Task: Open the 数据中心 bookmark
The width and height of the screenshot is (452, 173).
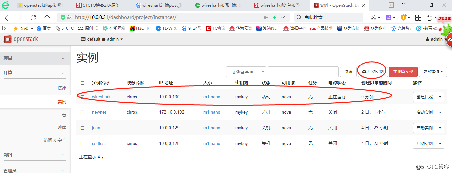Action: pos(294,28)
